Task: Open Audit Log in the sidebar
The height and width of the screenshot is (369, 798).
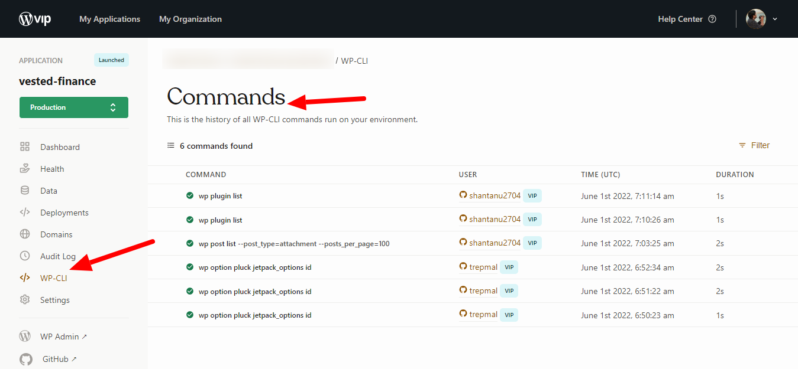Action: (x=58, y=256)
